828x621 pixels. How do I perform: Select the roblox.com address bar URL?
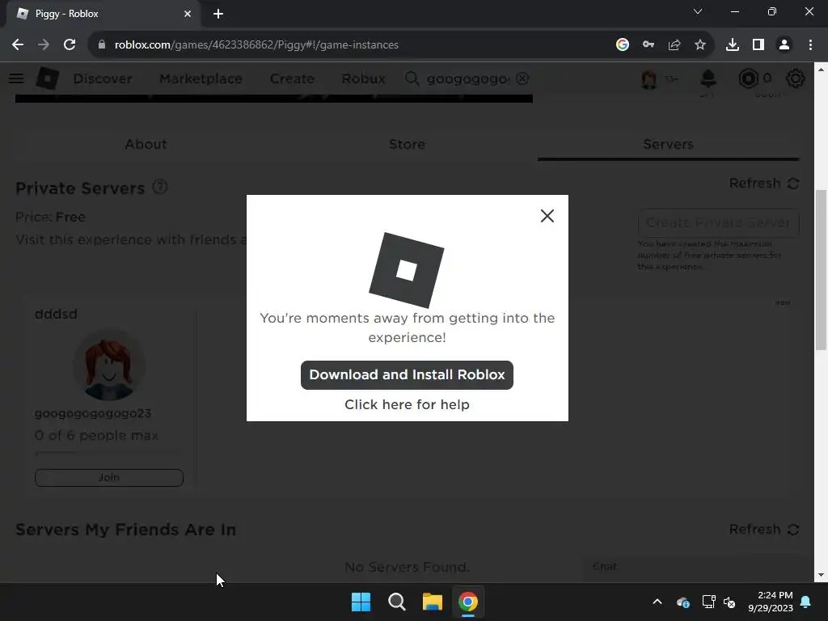pos(256,45)
